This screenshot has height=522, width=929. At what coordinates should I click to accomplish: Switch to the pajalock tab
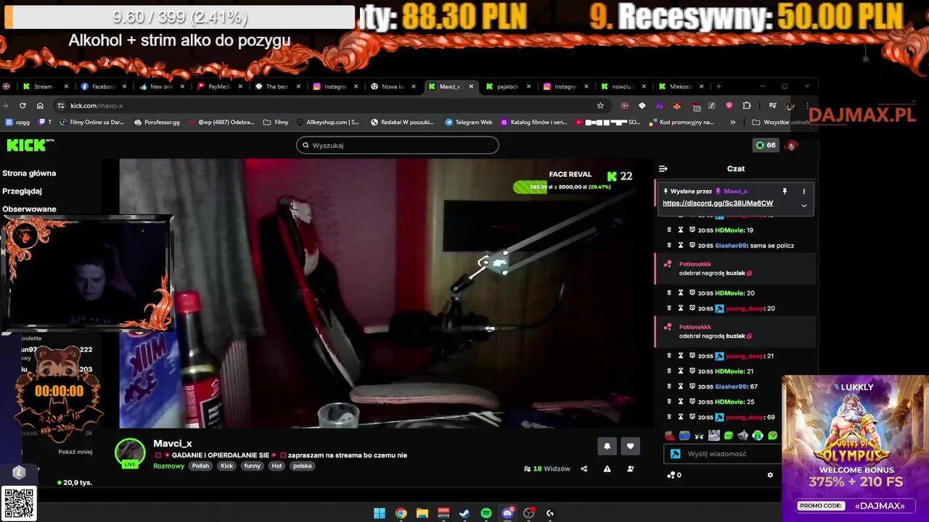click(x=507, y=86)
